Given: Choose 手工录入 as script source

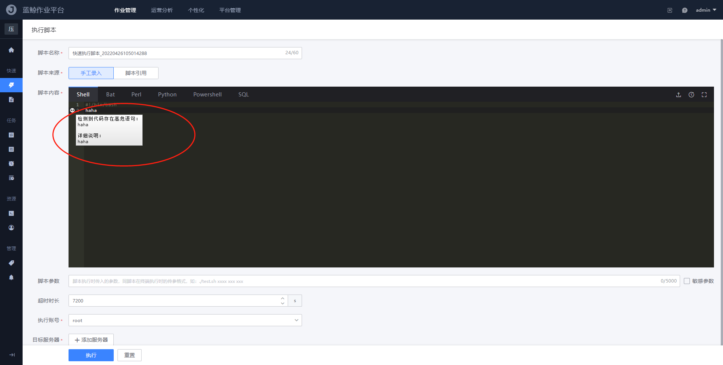Looking at the screenshot, I should pyautogui.click(x=91, y=73).
